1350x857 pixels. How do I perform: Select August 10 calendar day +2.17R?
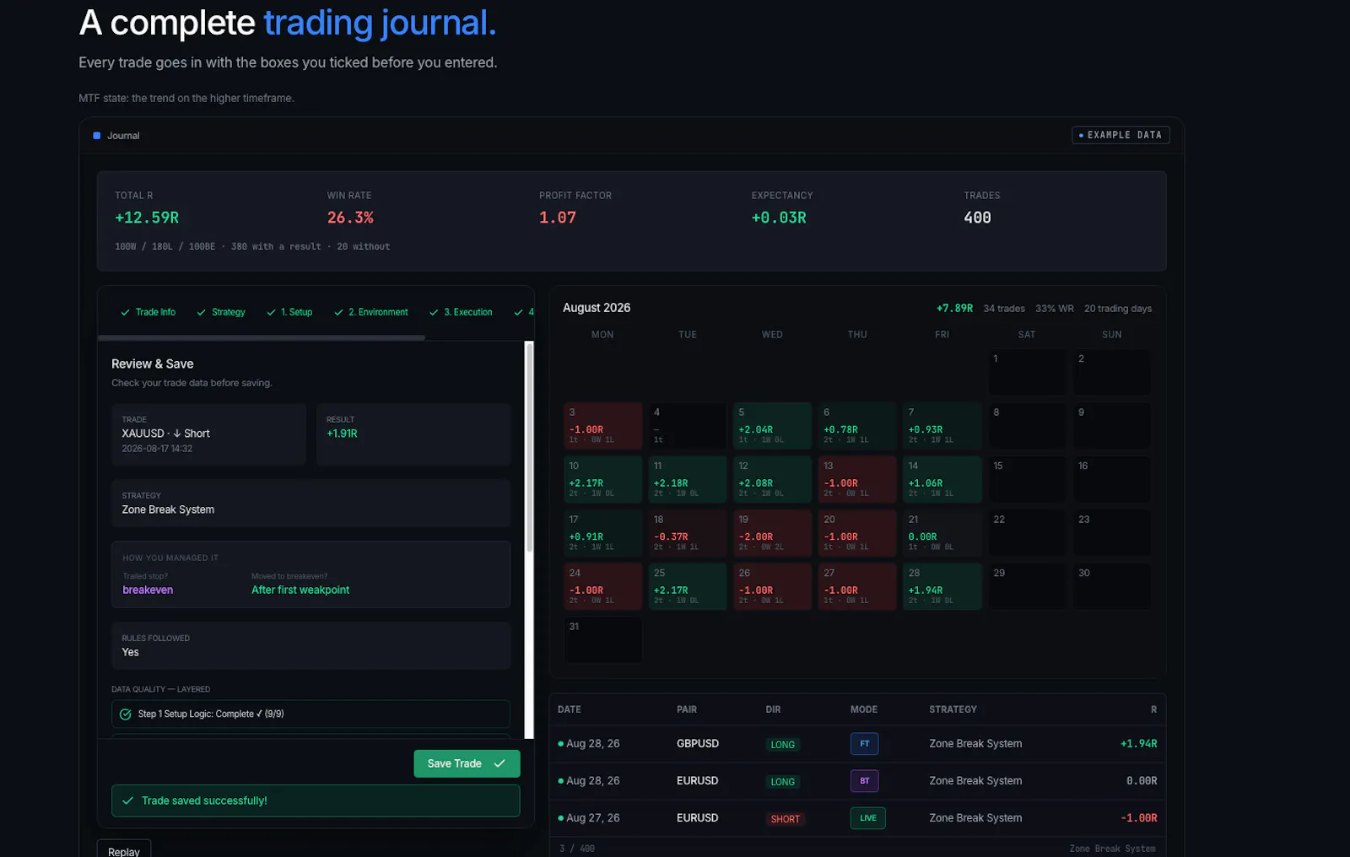coord(603,479)
